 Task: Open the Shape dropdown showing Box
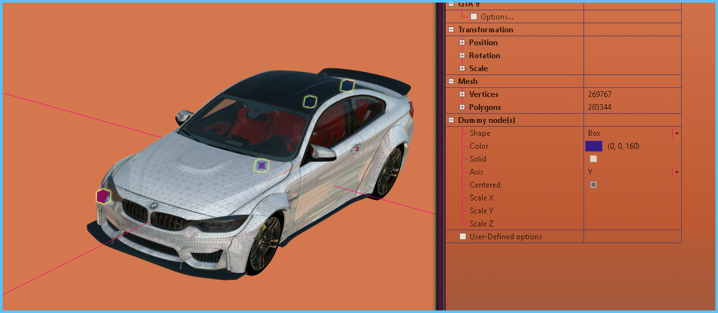point(676,133)
